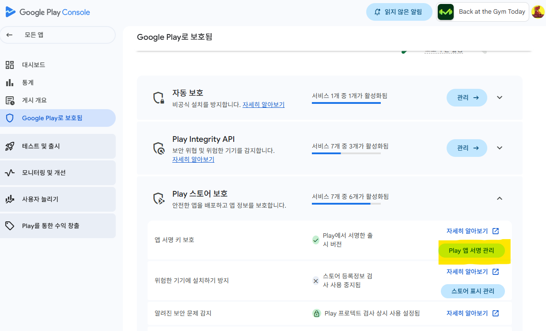Click the bell icon in 읽지 않은 알림
Screen dimensions: 546x331
coord(377,12)
